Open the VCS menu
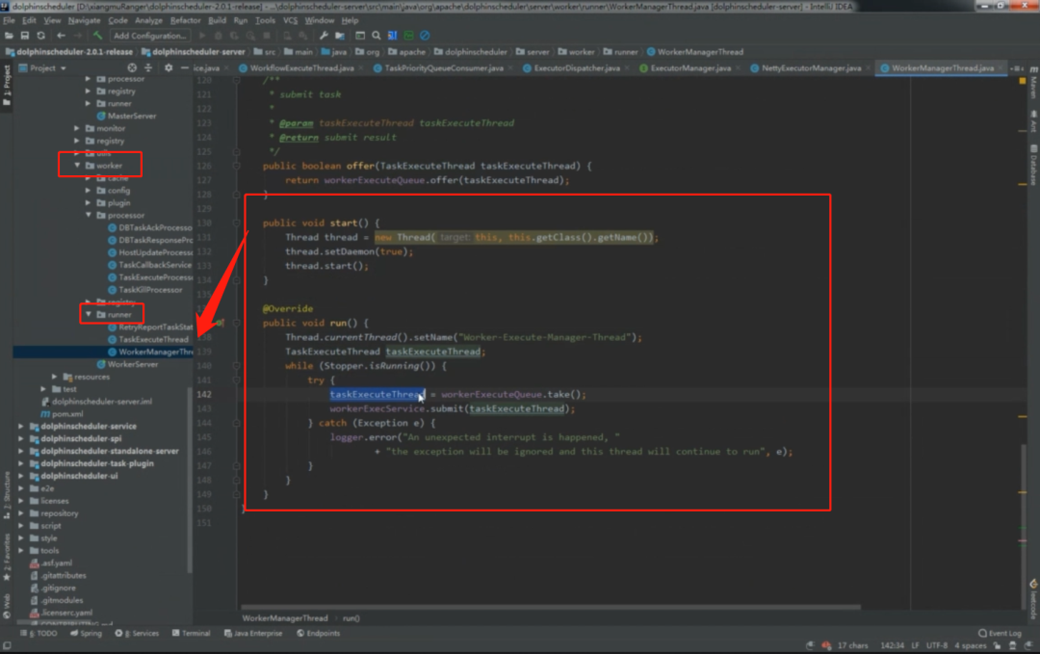The image size is (1040, 654). (x=290, y=20)
